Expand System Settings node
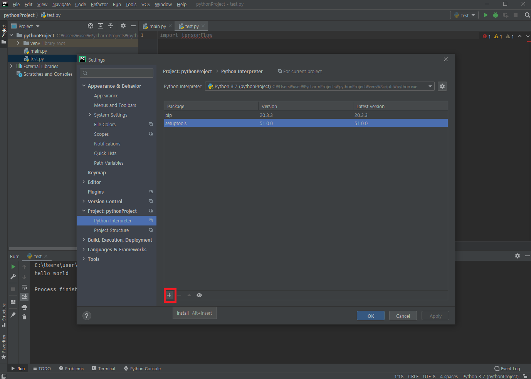Image resolution: width=531 pixels, height=379 pixels. [90, 115]
